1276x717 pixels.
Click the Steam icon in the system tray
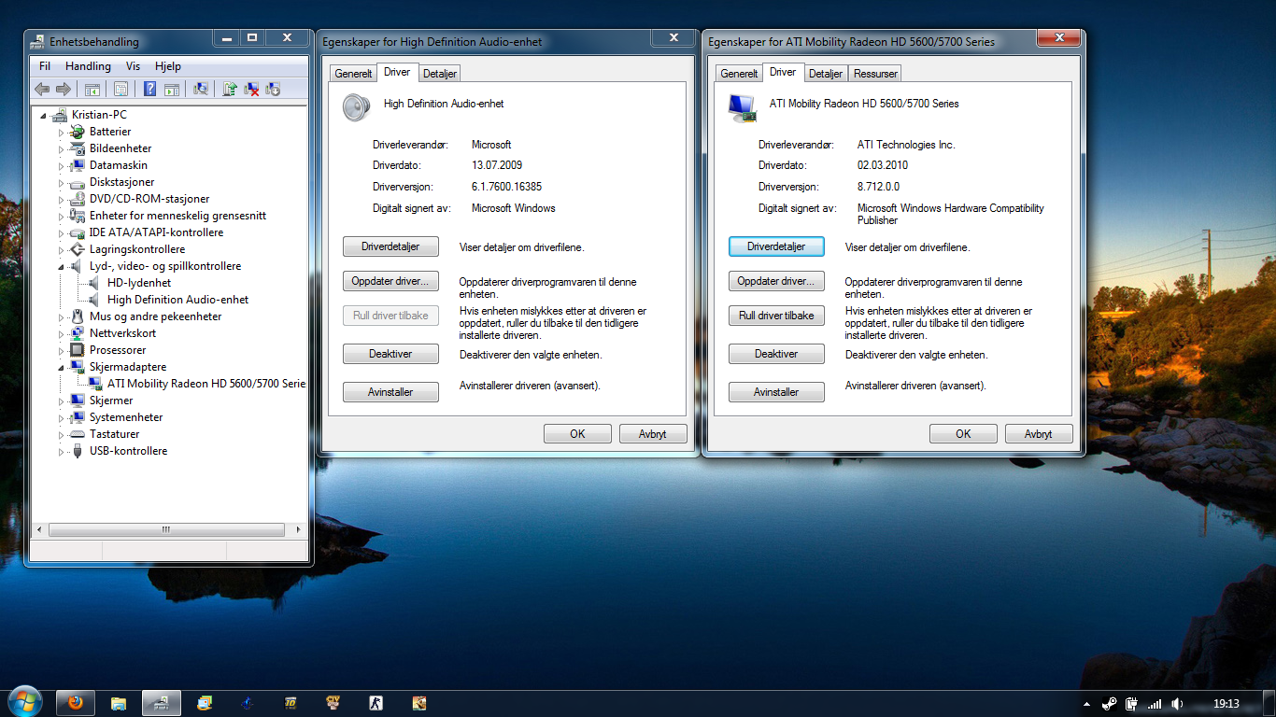(x=1110, y=704)
